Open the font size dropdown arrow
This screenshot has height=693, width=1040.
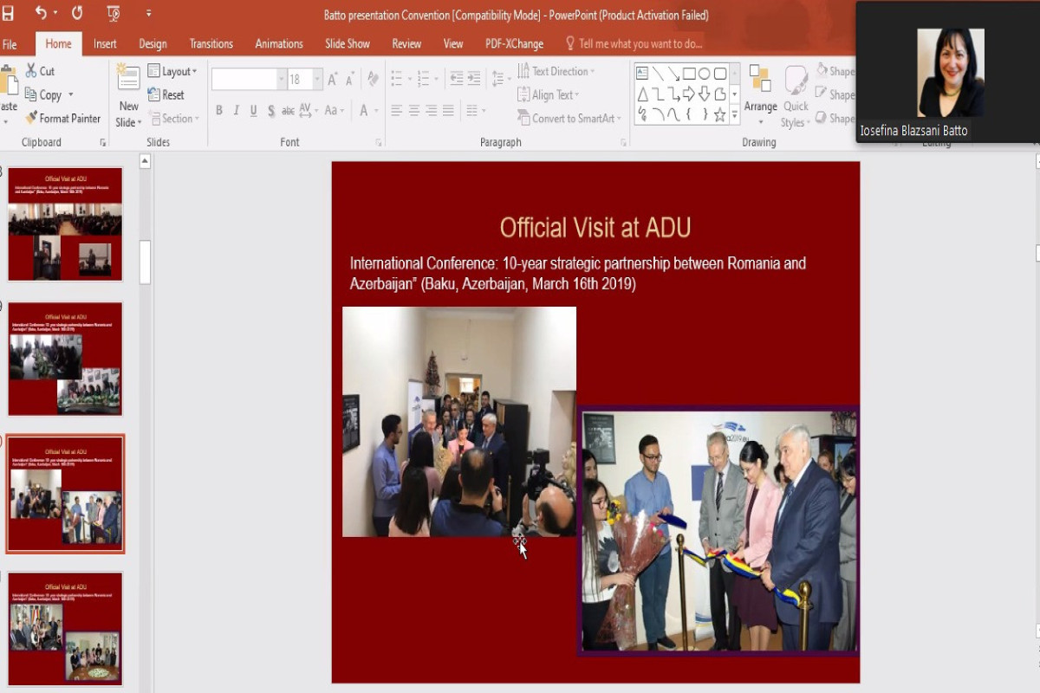(318, 80)
